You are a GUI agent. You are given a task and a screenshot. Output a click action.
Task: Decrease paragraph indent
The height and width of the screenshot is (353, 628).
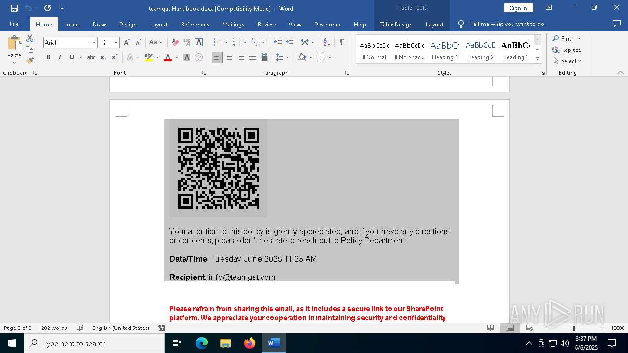(x=278, y=43)
